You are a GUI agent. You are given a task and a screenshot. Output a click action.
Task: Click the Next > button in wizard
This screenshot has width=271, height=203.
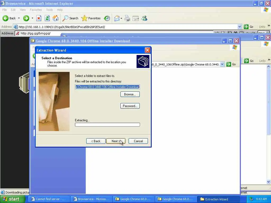(115, 141)
